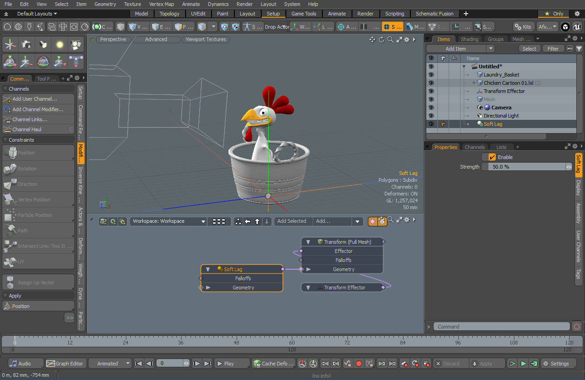Select the Channel Haul tool
585x380 pixels.
pos(27,129)
